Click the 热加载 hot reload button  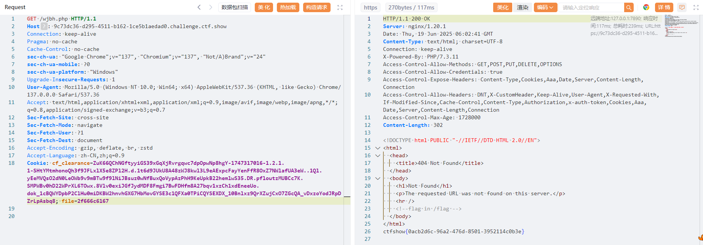(288, 7)
